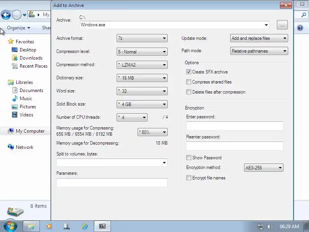Open Pictures library

pos(24,107)
